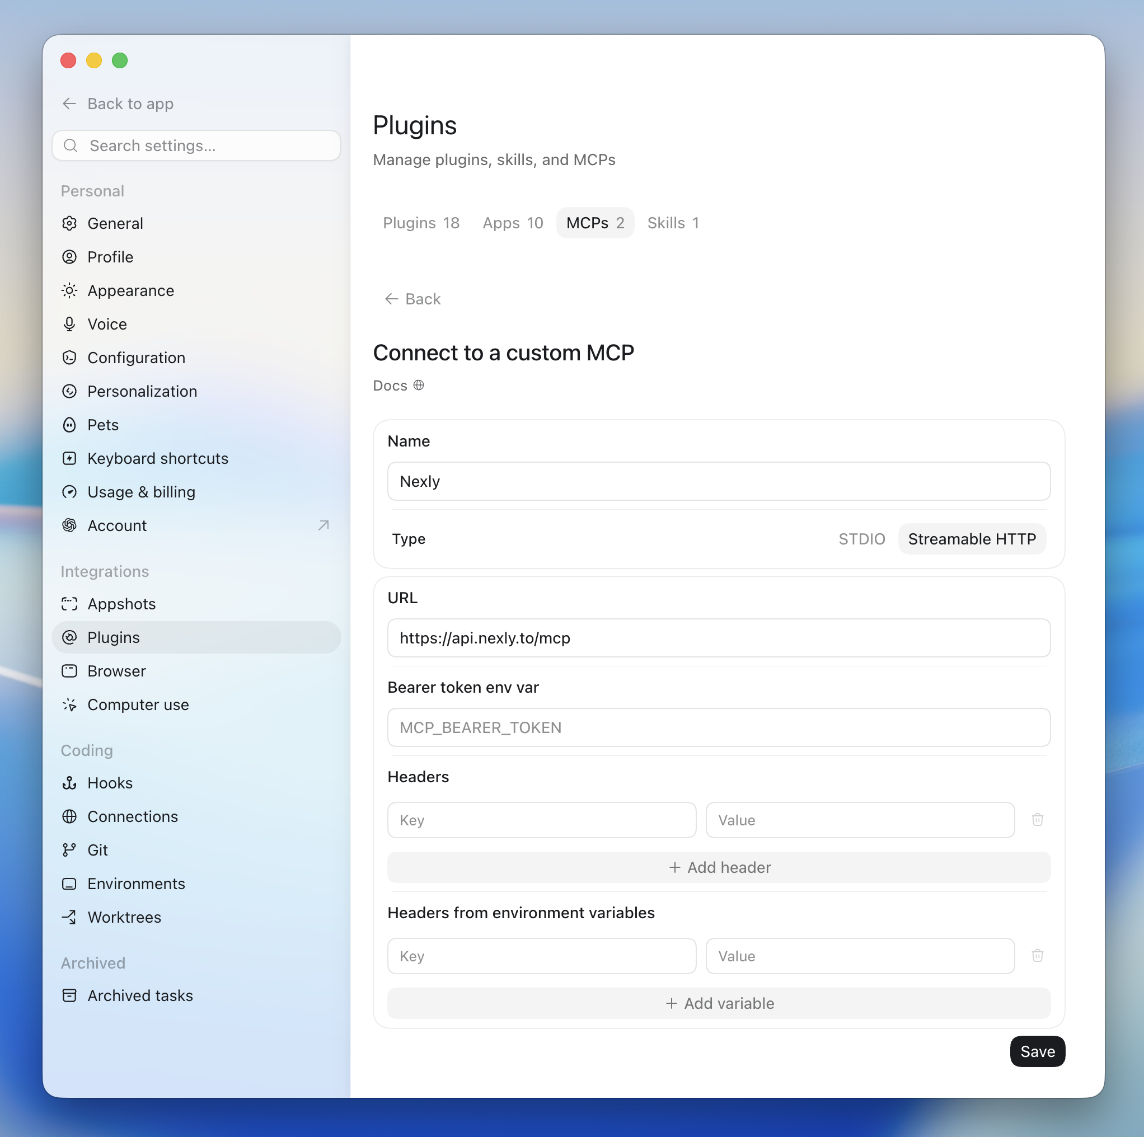Click the Git branch icon
The width and height of the screenshot is (1144, 1137).
point(69,850)
